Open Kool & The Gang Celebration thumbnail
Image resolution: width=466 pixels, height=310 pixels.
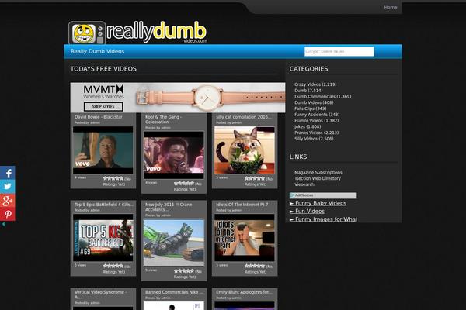[x=174, y=155]
